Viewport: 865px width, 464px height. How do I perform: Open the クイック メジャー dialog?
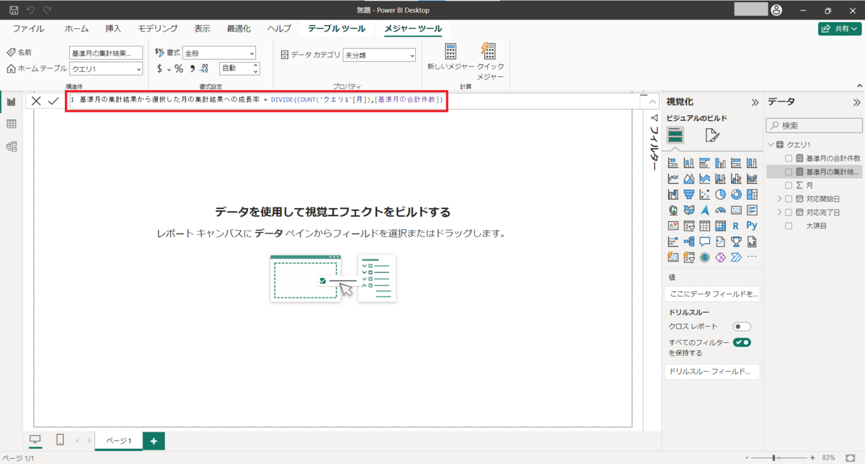point(490,61)
